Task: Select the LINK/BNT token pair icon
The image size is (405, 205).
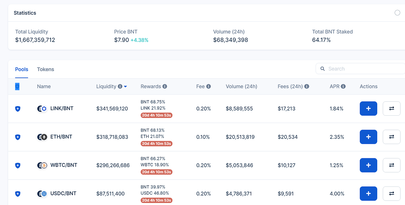Action: tap(42, 108)
